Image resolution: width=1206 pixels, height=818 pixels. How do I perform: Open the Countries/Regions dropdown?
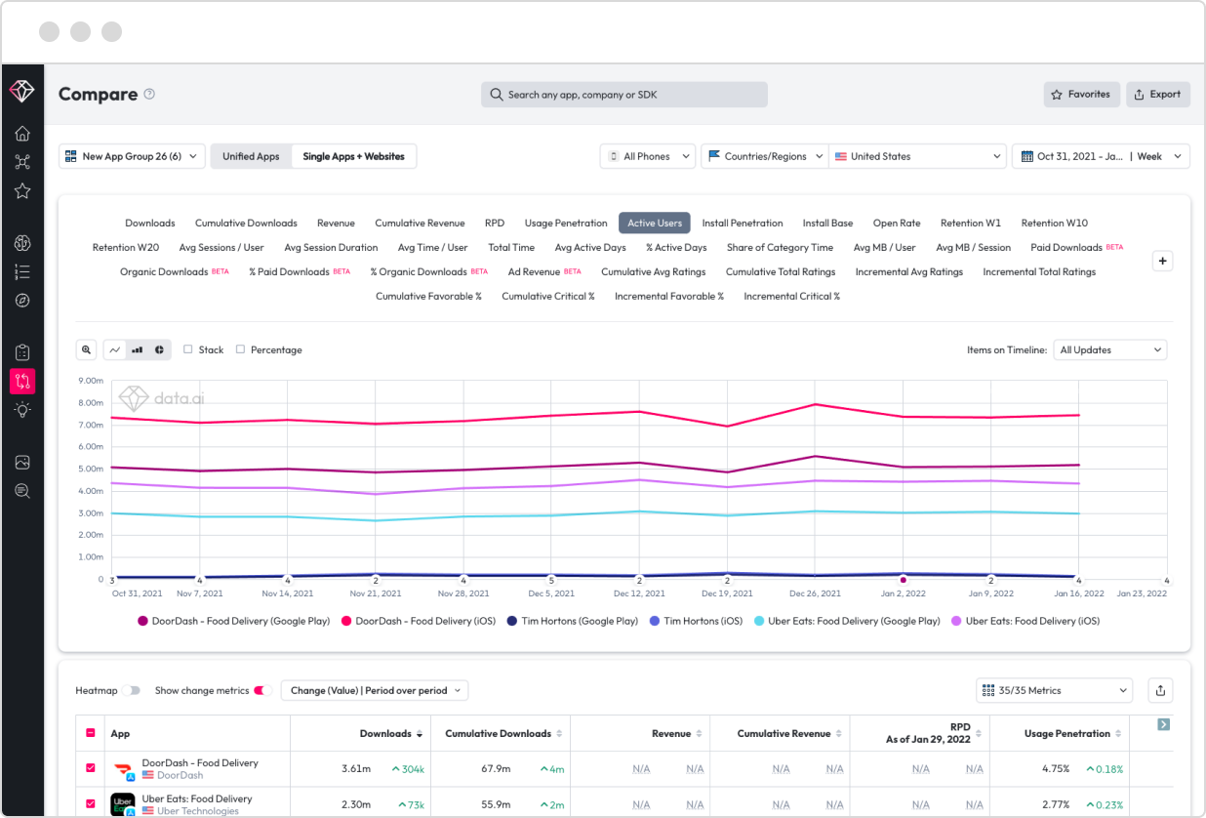click(765, 156)
